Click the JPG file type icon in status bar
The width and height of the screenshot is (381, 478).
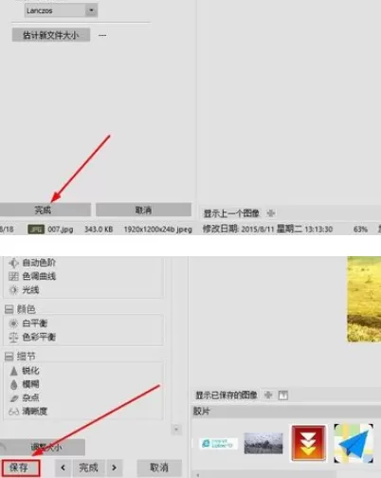click(36, 230)
